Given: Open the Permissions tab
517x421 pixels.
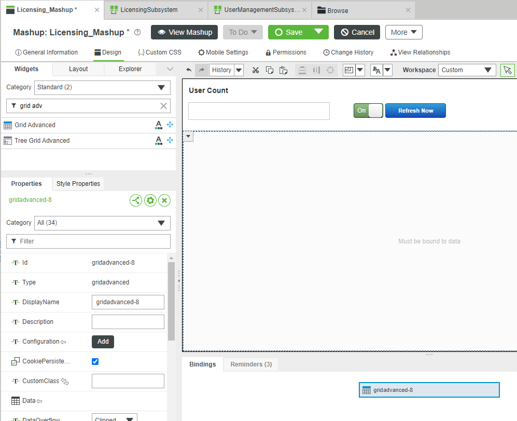Looking at the screenshot, I should point(286,52).
